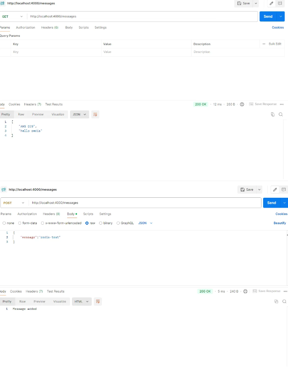The image size is (288, 369).
Task: Switch to Scripts tab in POST request
Action: tap(88, 214)
